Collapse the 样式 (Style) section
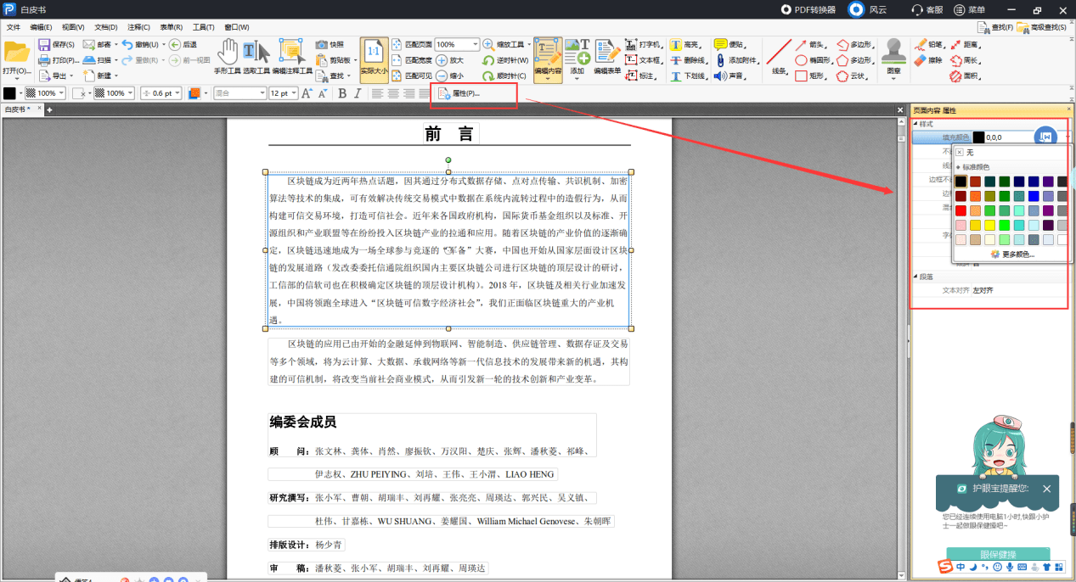 916,124
